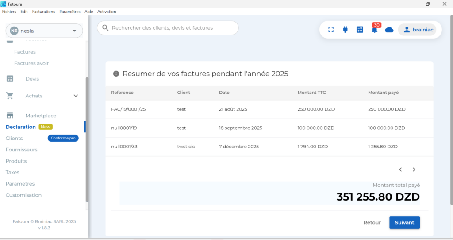Open the brainiac user account button
Image resolution: width=453 pixels, height=240 pixels.
(x=417, y=30)
